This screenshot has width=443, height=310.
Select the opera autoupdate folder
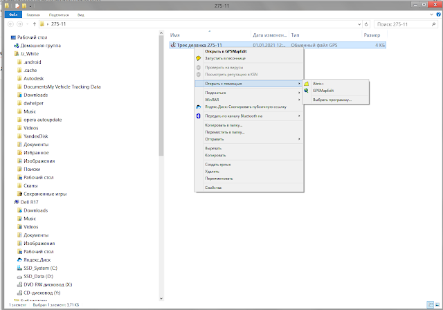click(39, 120)
